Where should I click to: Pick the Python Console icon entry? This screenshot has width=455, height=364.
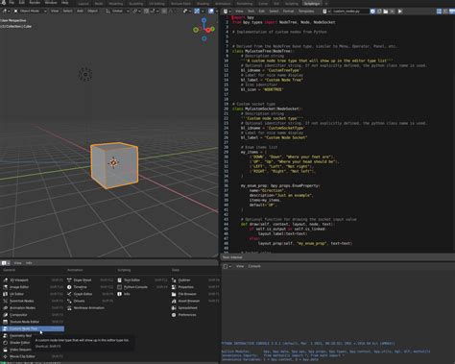[119, 287]
